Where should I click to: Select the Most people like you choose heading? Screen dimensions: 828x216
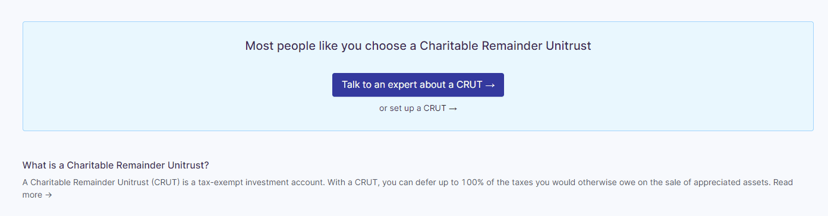click(x=418, y=46)
